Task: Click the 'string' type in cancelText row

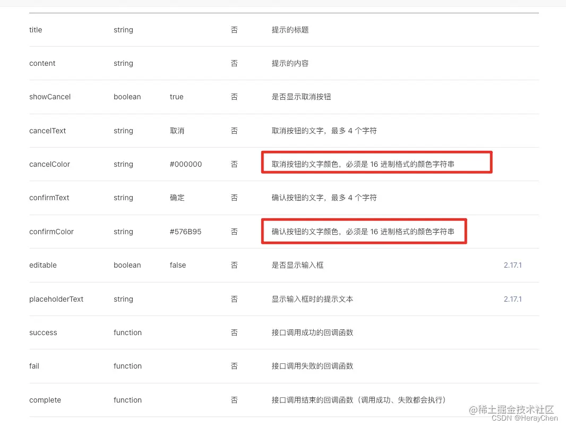Action: pyautogui.click(x=123, y=131)
